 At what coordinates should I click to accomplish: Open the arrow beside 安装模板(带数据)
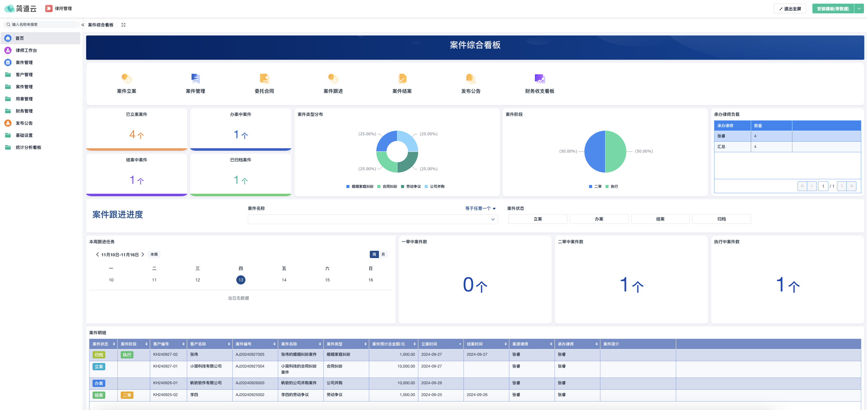click(x=861, y=8)
